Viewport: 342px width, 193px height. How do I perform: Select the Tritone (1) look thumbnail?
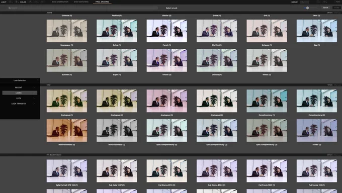click(166, 60)
